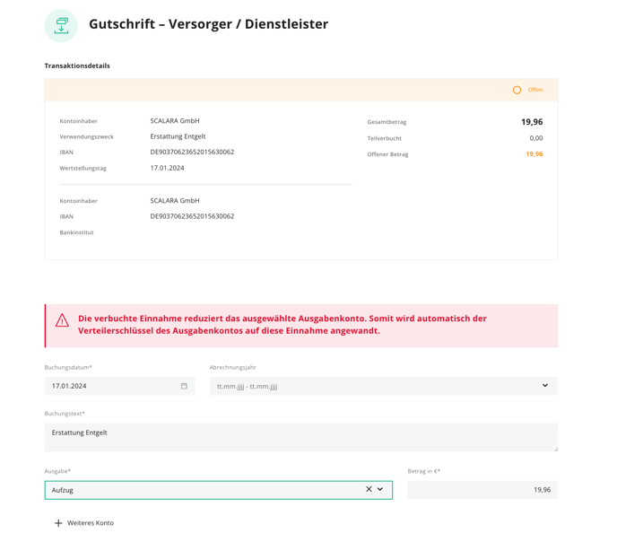Expand the Abrechnungsjahr dropdown chevron
This screenshot has width=617, height=542.
pyautogui.click(x=545, y=385)
